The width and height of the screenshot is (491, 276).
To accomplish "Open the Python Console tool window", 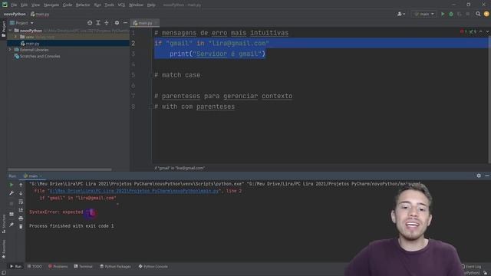I will [153, 267].
